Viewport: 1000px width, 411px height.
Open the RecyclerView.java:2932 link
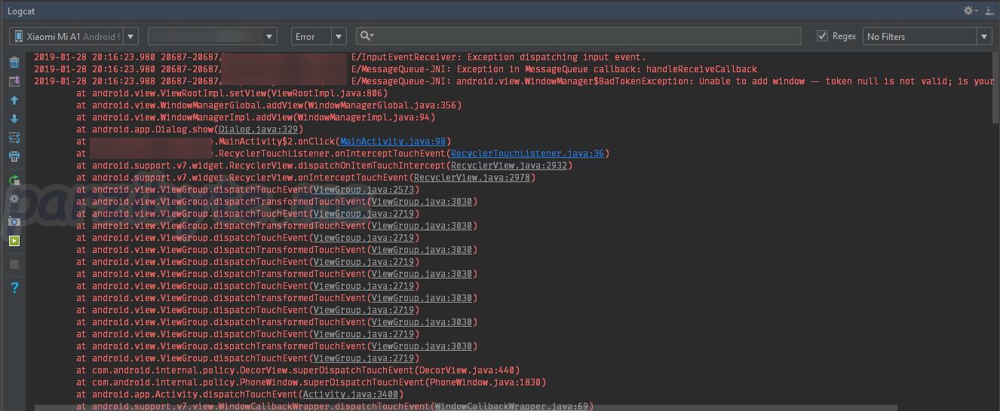point(509,166)
